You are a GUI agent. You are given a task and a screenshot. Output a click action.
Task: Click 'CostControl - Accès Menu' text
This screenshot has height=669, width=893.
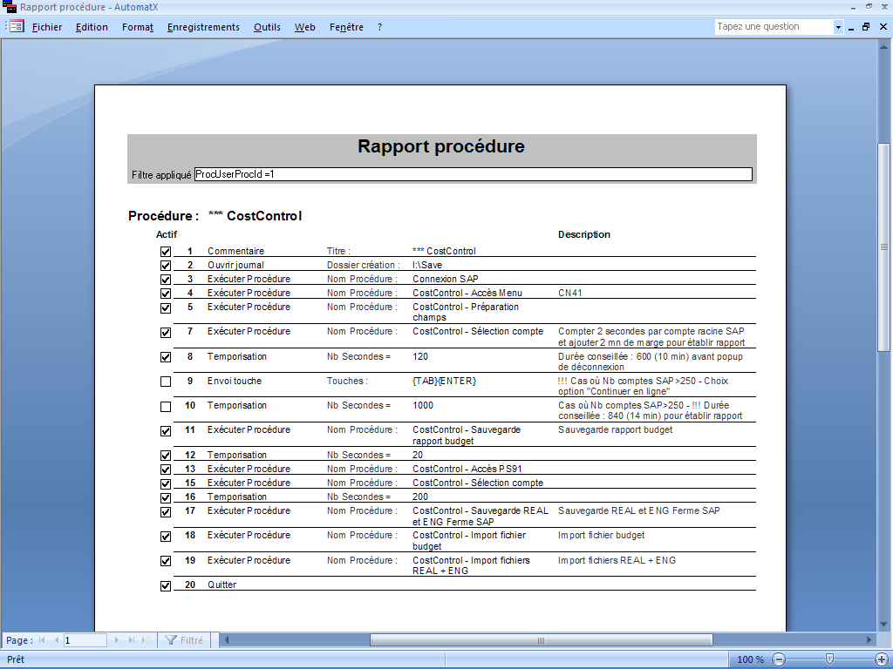pyautogui.click(x=467, y=293)
